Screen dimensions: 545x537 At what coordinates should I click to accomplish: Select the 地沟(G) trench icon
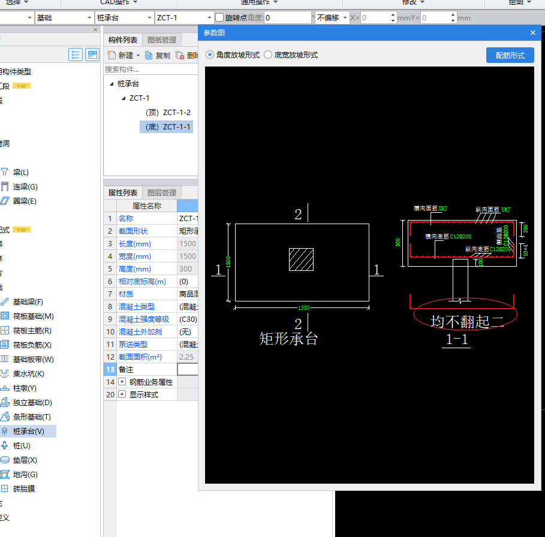point(5,474)
